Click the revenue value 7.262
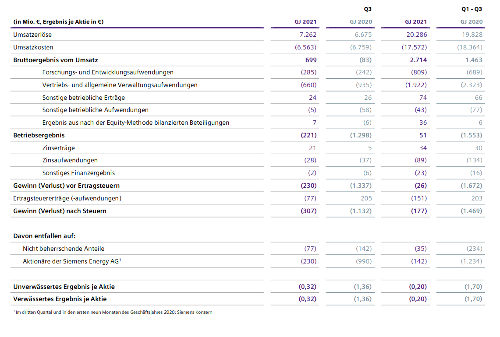The height and width of the screenshot is (337, 500). [307, 35]
